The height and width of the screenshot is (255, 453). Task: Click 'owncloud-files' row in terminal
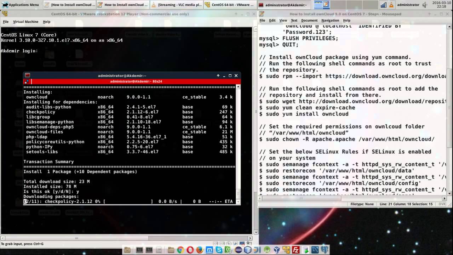coord(128,132)
